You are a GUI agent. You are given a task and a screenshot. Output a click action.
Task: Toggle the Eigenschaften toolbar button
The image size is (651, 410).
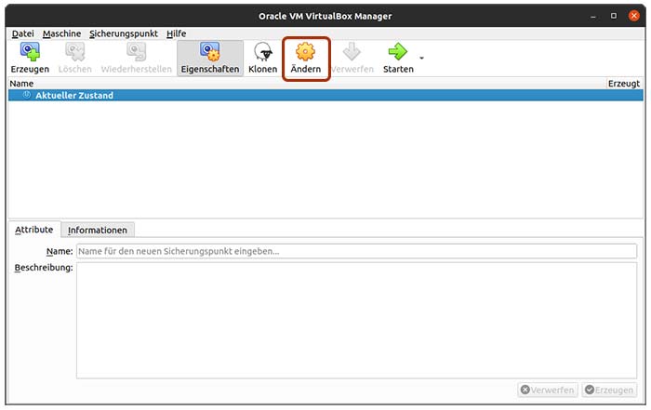point(210,58)
